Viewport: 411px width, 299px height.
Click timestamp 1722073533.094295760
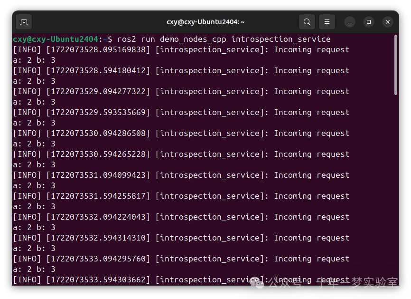98,259
